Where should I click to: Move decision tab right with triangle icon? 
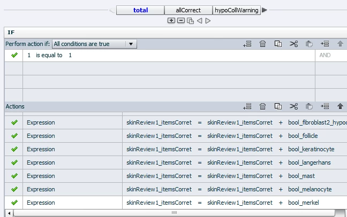(208, 21)
